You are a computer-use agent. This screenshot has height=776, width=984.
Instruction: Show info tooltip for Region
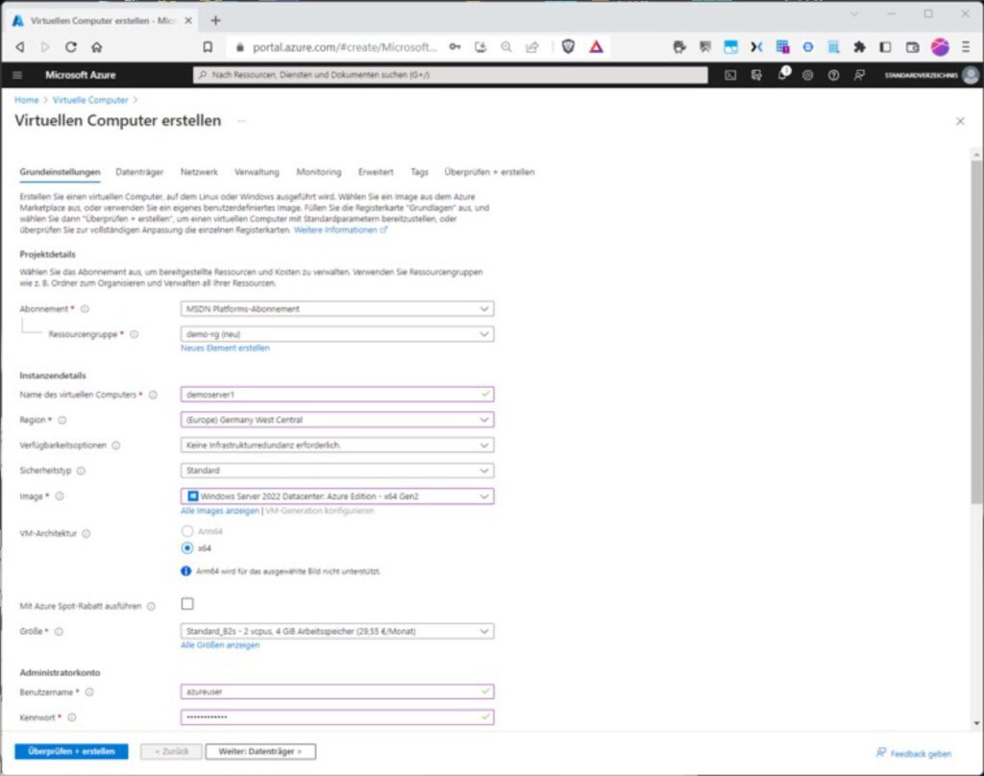(x=61, y=421)
